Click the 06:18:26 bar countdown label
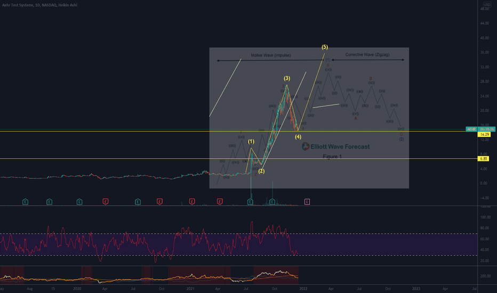497x293 pixels. click(487, 129)
